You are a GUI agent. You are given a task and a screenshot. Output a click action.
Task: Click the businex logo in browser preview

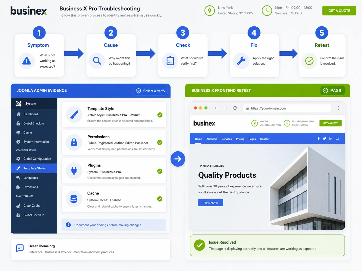(x=204, y=123)
